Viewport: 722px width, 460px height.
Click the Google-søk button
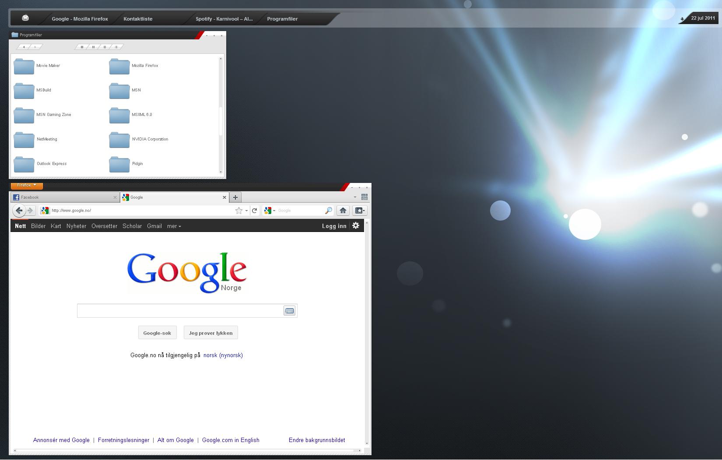158,333
